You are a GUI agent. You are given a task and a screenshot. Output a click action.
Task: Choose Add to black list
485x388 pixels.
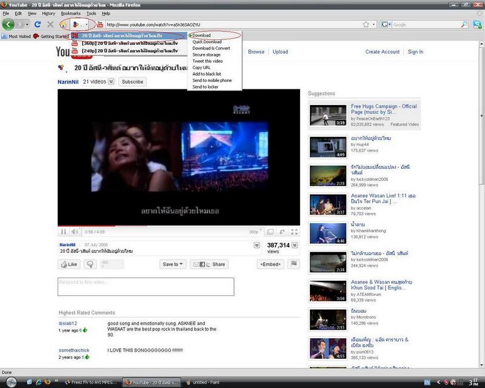point(207,74)
